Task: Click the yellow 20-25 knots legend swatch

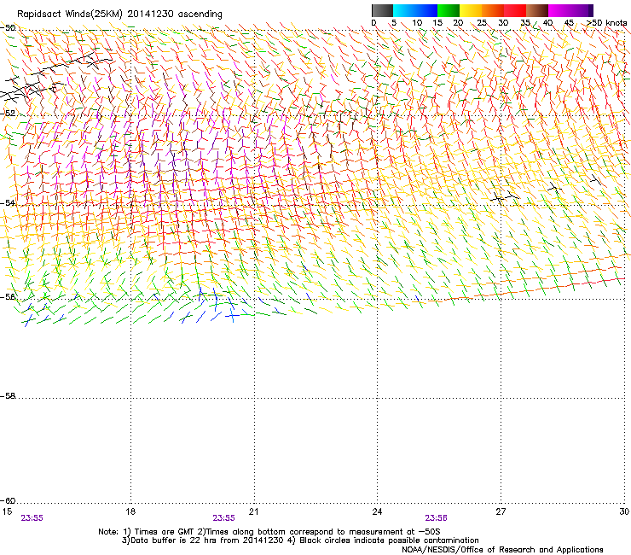Action: coord(471,10)
